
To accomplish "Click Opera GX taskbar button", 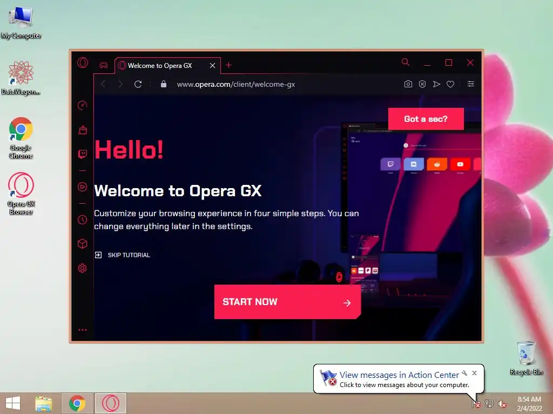I will point(110,403).
